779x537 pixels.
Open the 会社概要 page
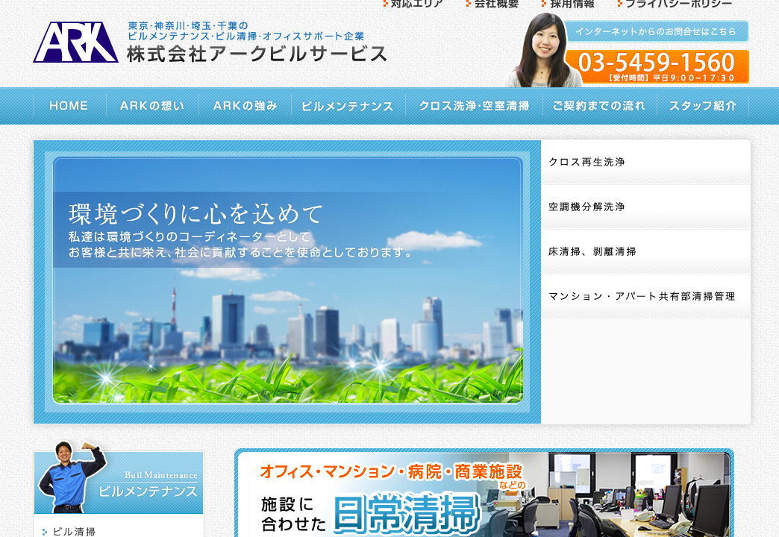(495, 4)
